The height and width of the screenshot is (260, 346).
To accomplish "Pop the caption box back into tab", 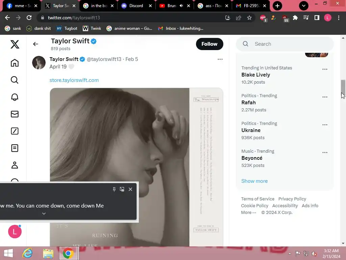I will 122,189.
